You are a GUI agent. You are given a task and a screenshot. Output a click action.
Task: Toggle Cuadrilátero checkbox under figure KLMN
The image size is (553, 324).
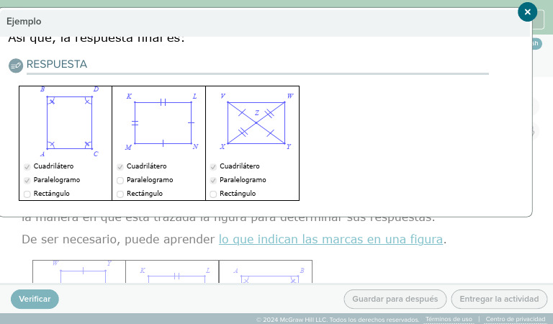coord(120,167)
